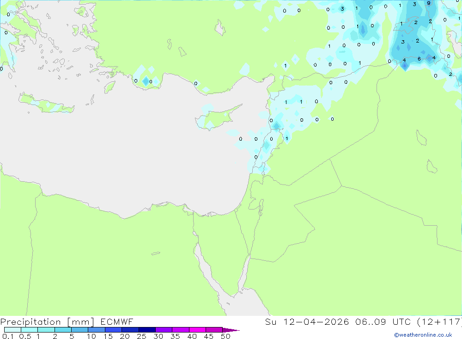Pick the 2–5 mm legend color swatch

tap(63, 330)
